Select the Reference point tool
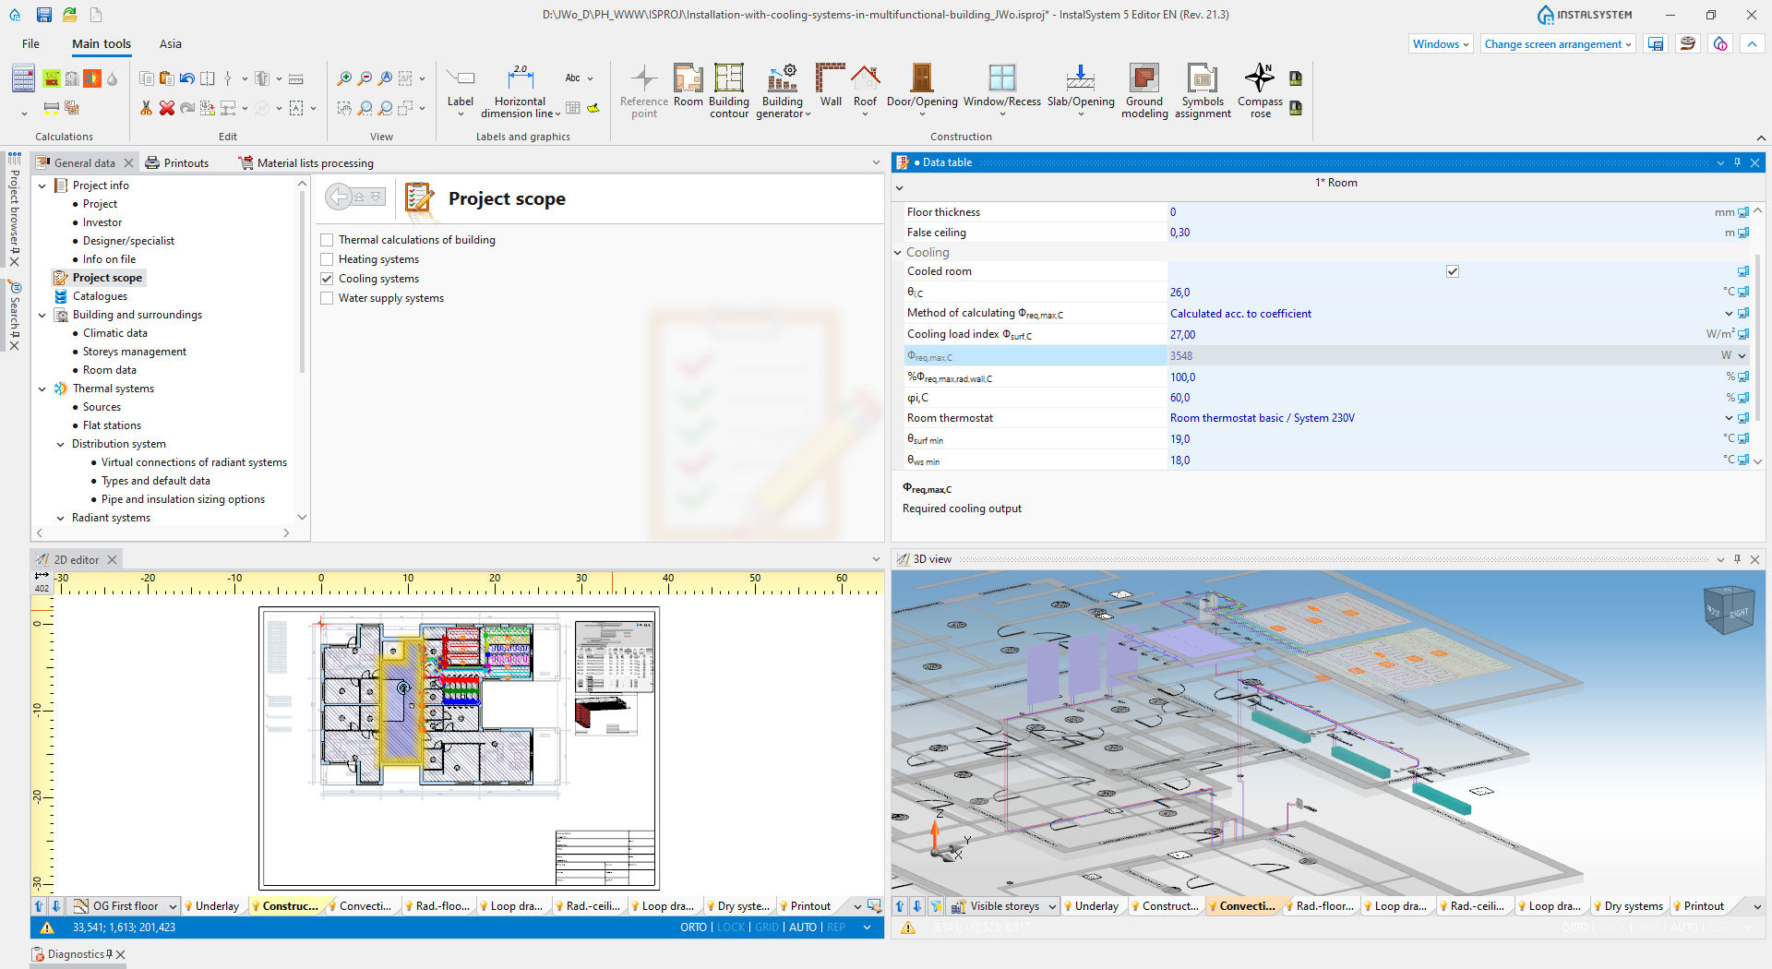Image resolution: width=1772 pixels, height=969 pixels. coord(644,90)
